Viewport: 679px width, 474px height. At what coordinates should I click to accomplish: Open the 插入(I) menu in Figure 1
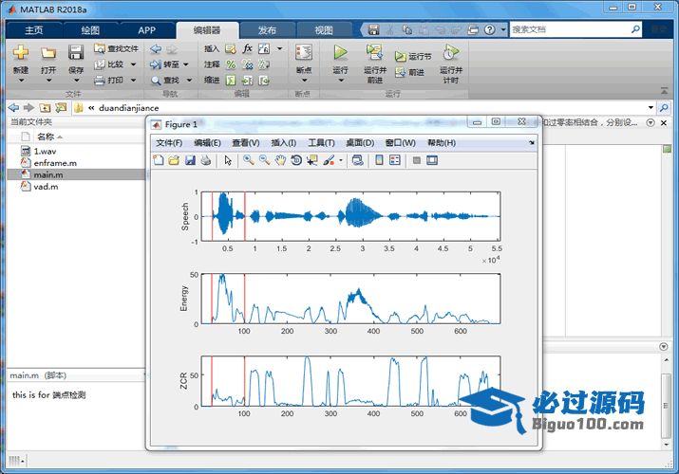tap(283, 143)
